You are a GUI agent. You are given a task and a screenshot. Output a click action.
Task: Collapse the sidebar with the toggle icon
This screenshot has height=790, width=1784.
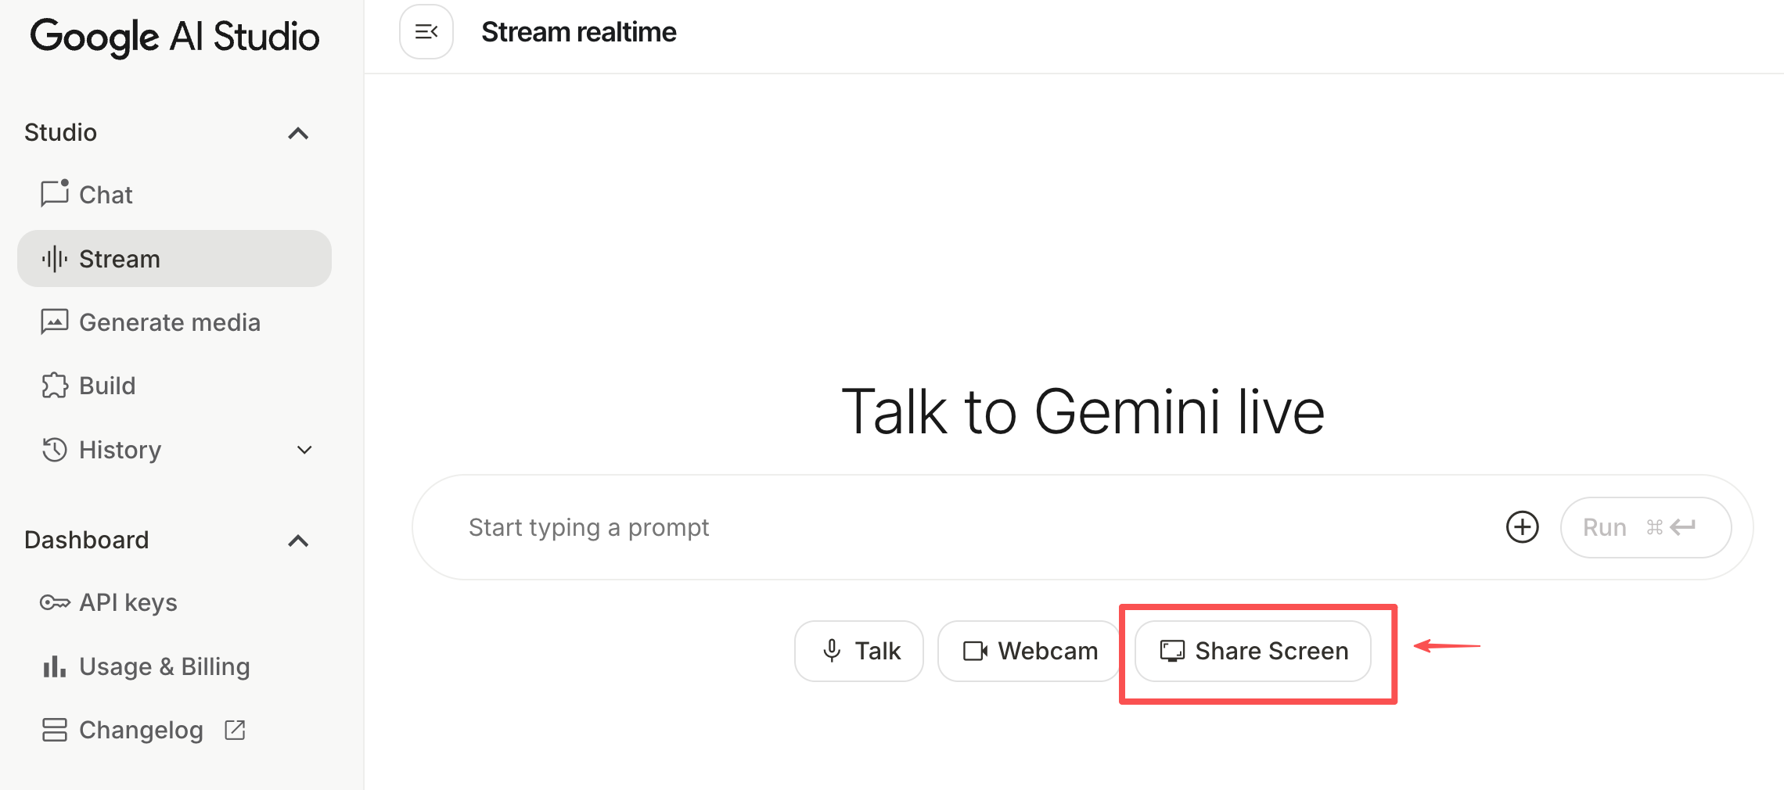[x=426, y=32]
